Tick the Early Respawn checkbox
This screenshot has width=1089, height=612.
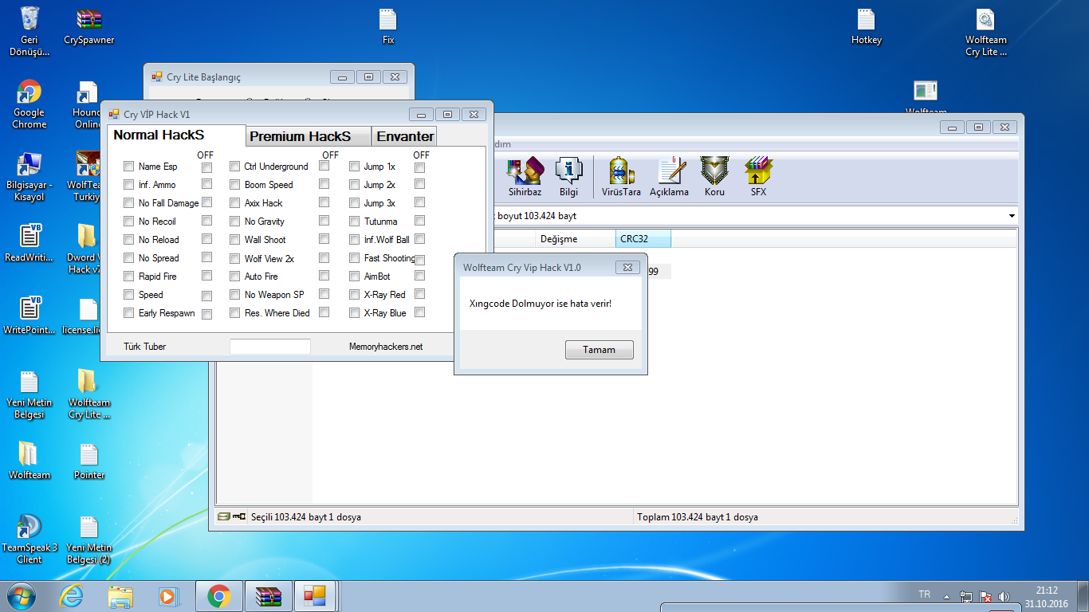128,313
